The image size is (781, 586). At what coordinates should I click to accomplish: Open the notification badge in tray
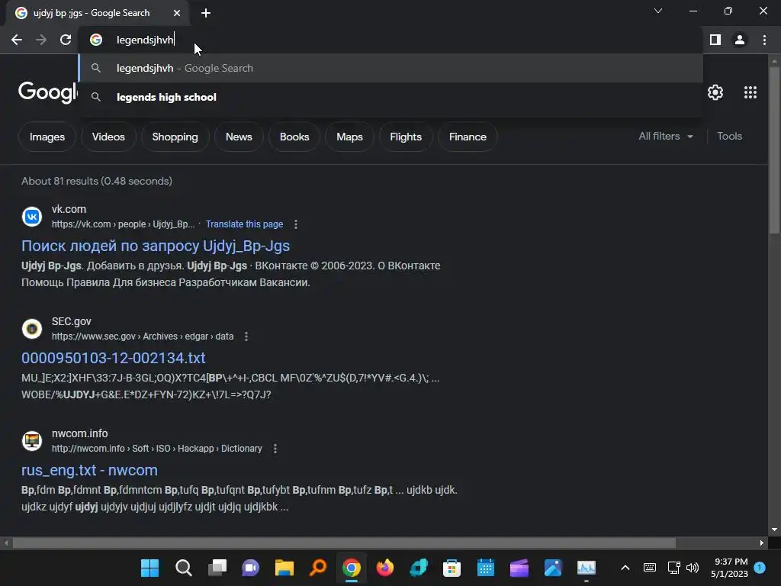pos(760,567)
